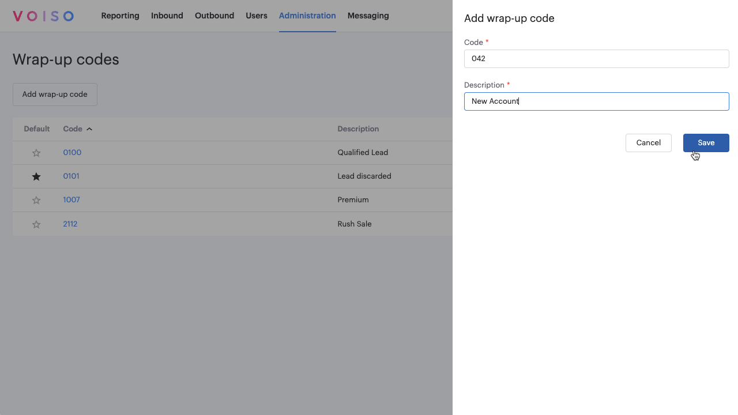Click the Wrap-up codes page heading

pyautogui.click(x=66, y=59)
